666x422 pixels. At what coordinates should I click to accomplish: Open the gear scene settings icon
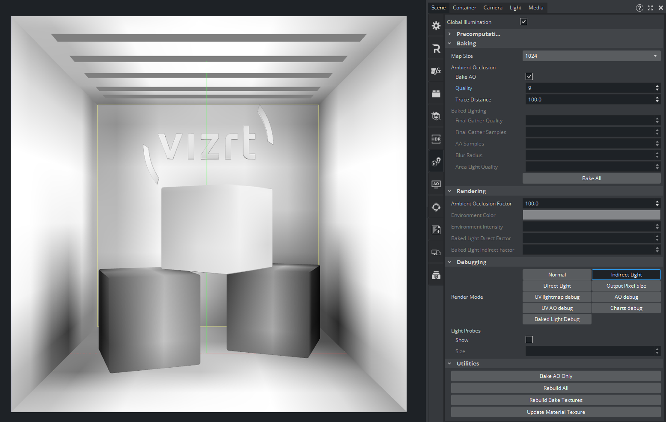tap(436, 26)
